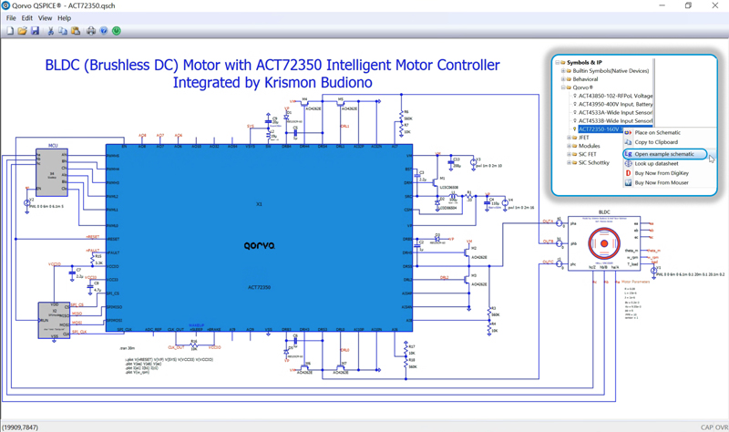This screenshot has height=432, width=729.
Task: Expand Builtin Symbols(Native Devices) node
Action: [563, 71]
